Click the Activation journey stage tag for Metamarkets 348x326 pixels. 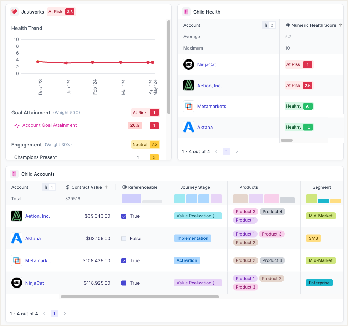[187, 260]
